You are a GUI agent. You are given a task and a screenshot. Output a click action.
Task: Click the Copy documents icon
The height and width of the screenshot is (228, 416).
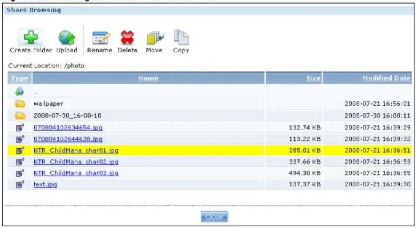(x=181, y=37)
